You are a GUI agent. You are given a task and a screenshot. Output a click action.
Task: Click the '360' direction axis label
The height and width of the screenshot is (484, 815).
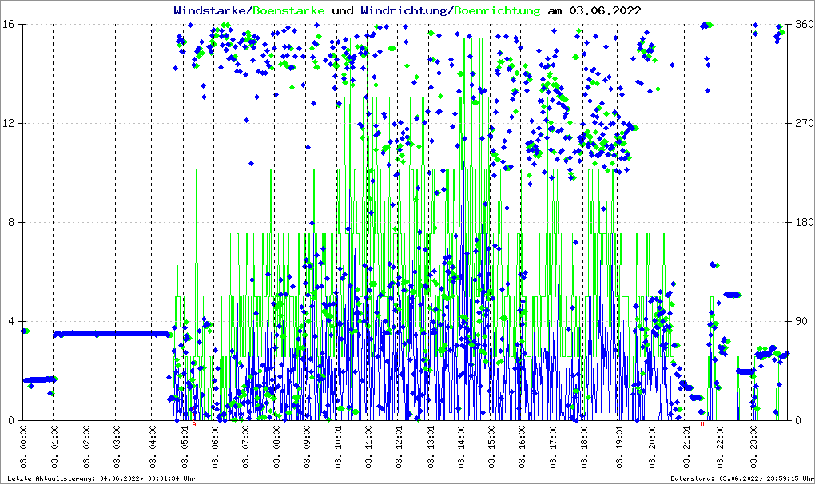coord(804,25)
